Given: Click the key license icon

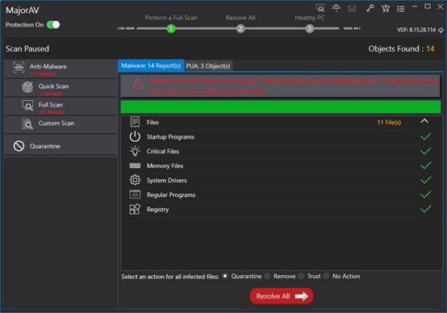Looking at the screenshot, I should (370, 8).
